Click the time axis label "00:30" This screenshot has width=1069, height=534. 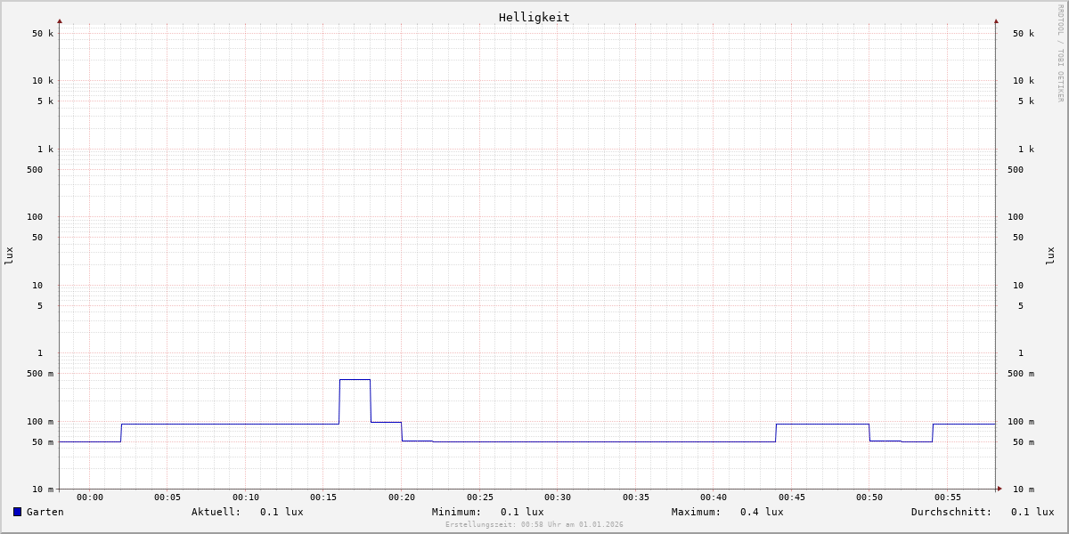pos(558,498)
